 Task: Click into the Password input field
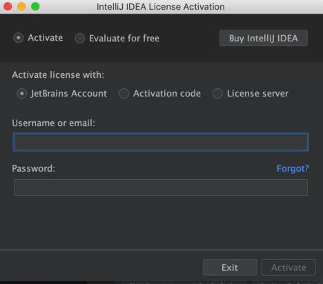point(161,187)
